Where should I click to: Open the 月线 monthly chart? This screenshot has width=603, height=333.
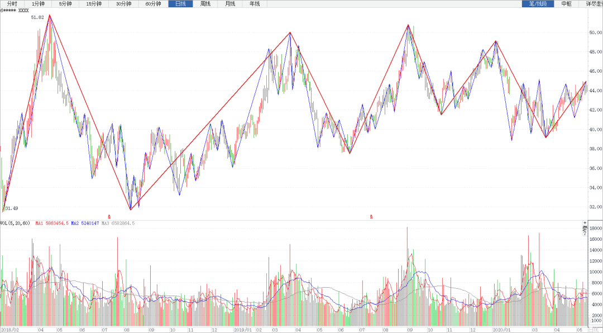point(230,4)
